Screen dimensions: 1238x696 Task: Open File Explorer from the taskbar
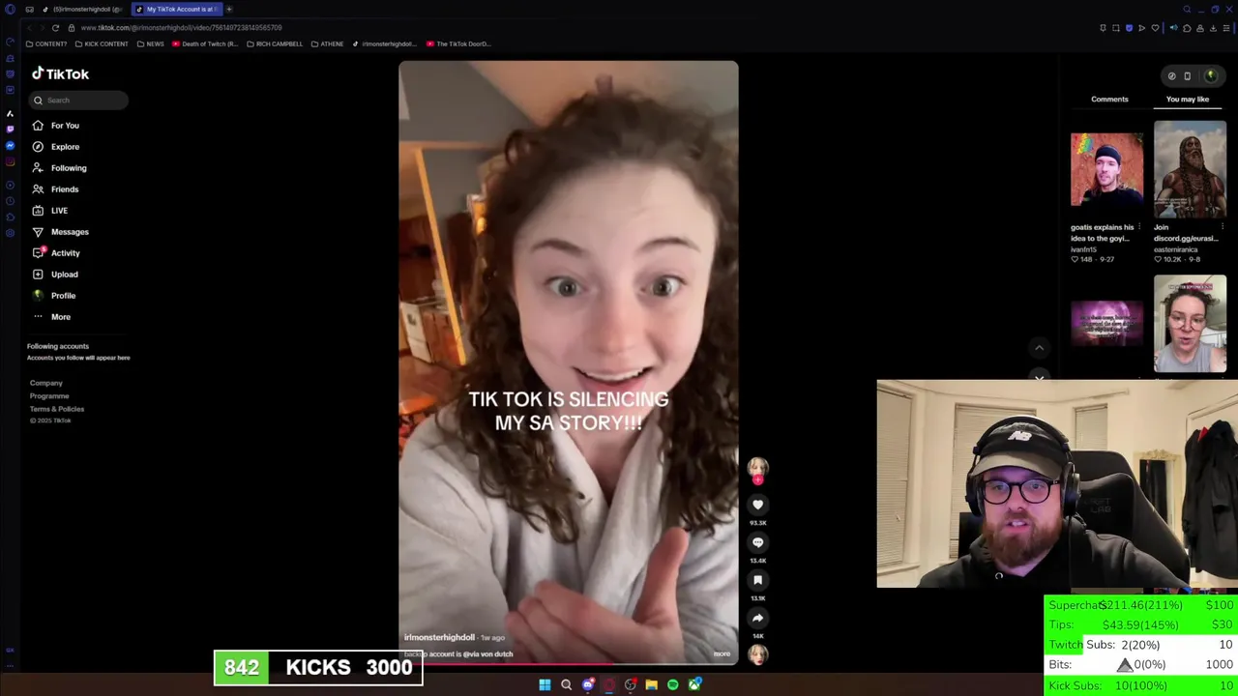pyautogui.click(x=651, y=684)
